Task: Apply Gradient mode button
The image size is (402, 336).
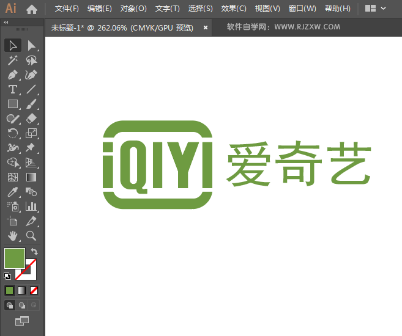Action: coord(21,290)
